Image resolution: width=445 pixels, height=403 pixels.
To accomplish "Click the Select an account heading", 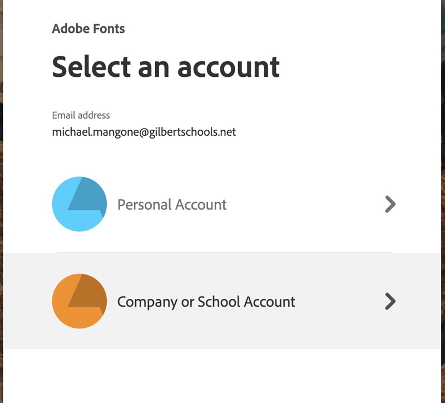I will (165, 67).
